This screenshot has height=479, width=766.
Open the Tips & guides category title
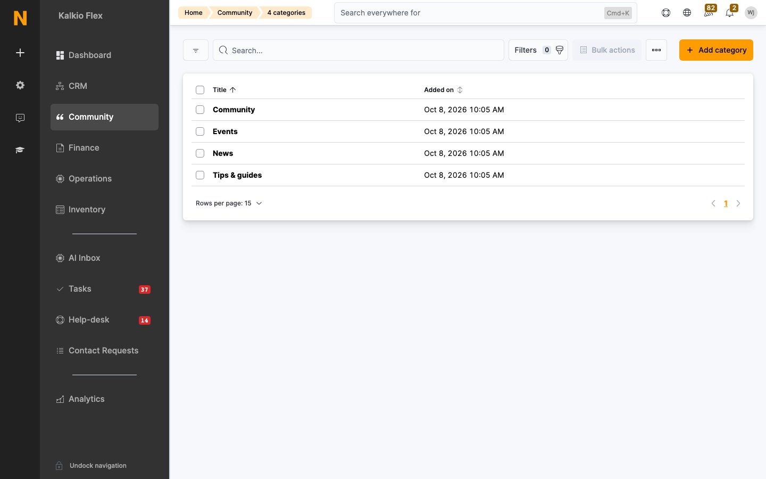click(237, 175)
